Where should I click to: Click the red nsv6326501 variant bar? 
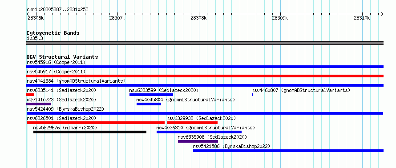[96, 123]
